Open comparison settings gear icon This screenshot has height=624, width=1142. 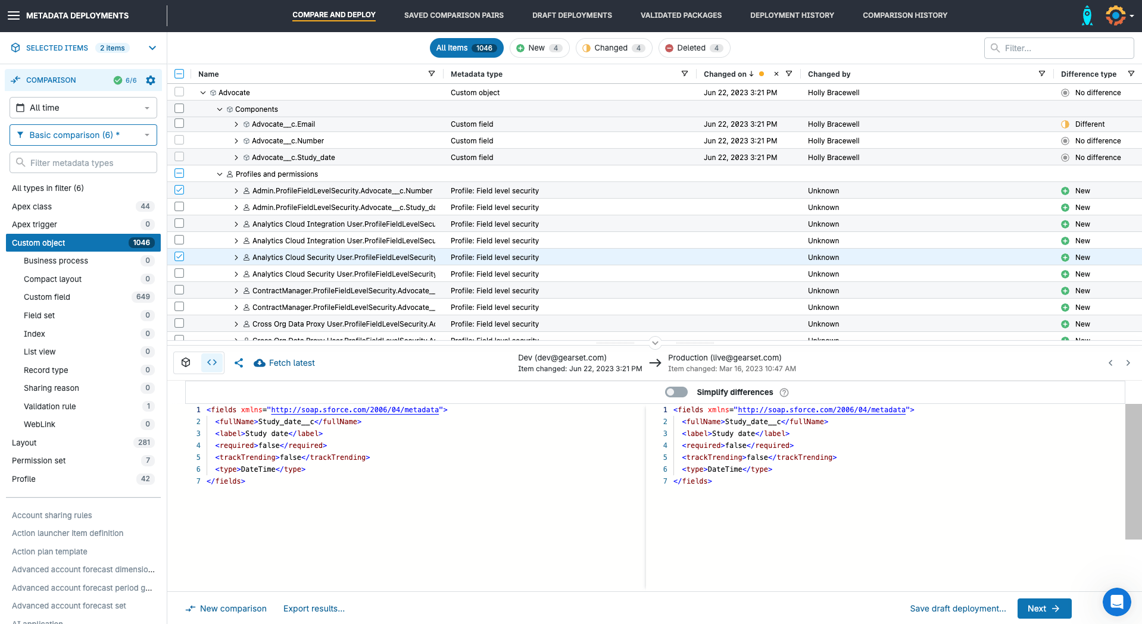click(151, 80)
